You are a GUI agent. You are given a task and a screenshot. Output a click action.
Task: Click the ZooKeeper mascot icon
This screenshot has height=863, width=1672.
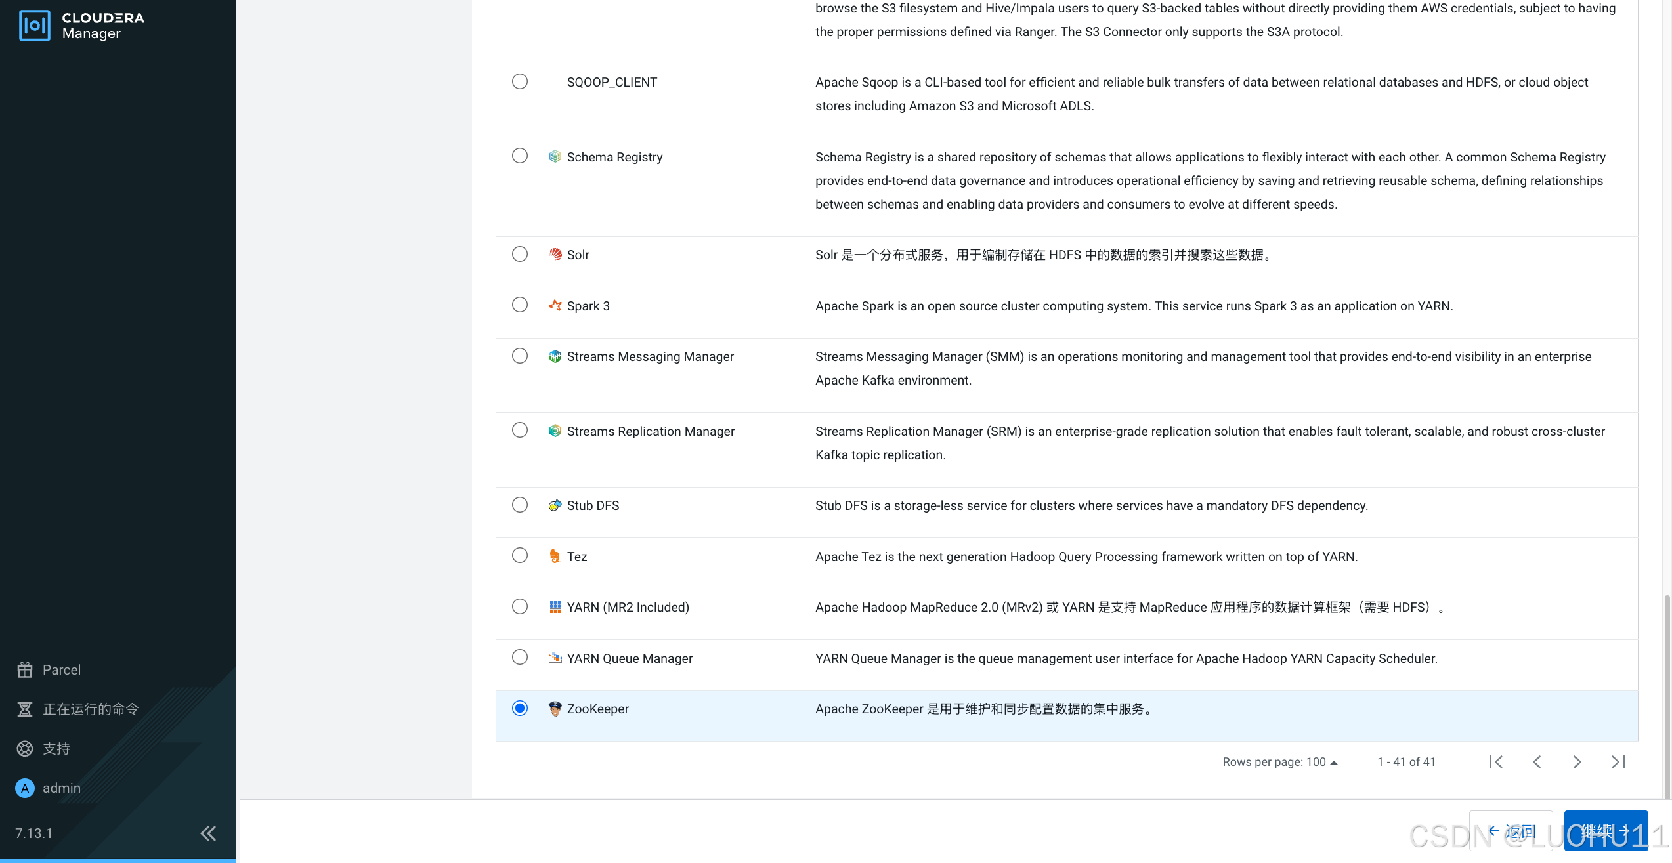tap(555, 709)
